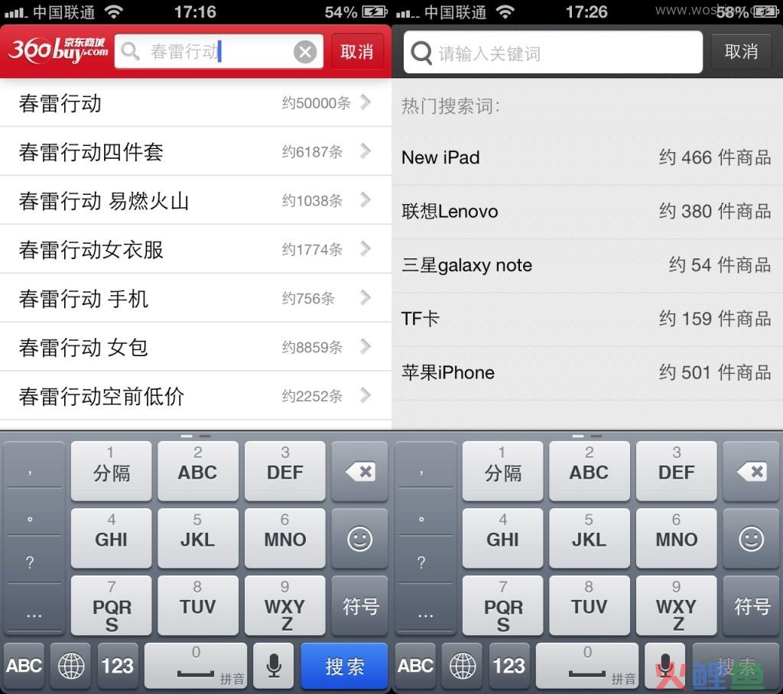This screenshot has width=783, height=694.
Task: Clear the search text with the X icon
Action: 304,51
